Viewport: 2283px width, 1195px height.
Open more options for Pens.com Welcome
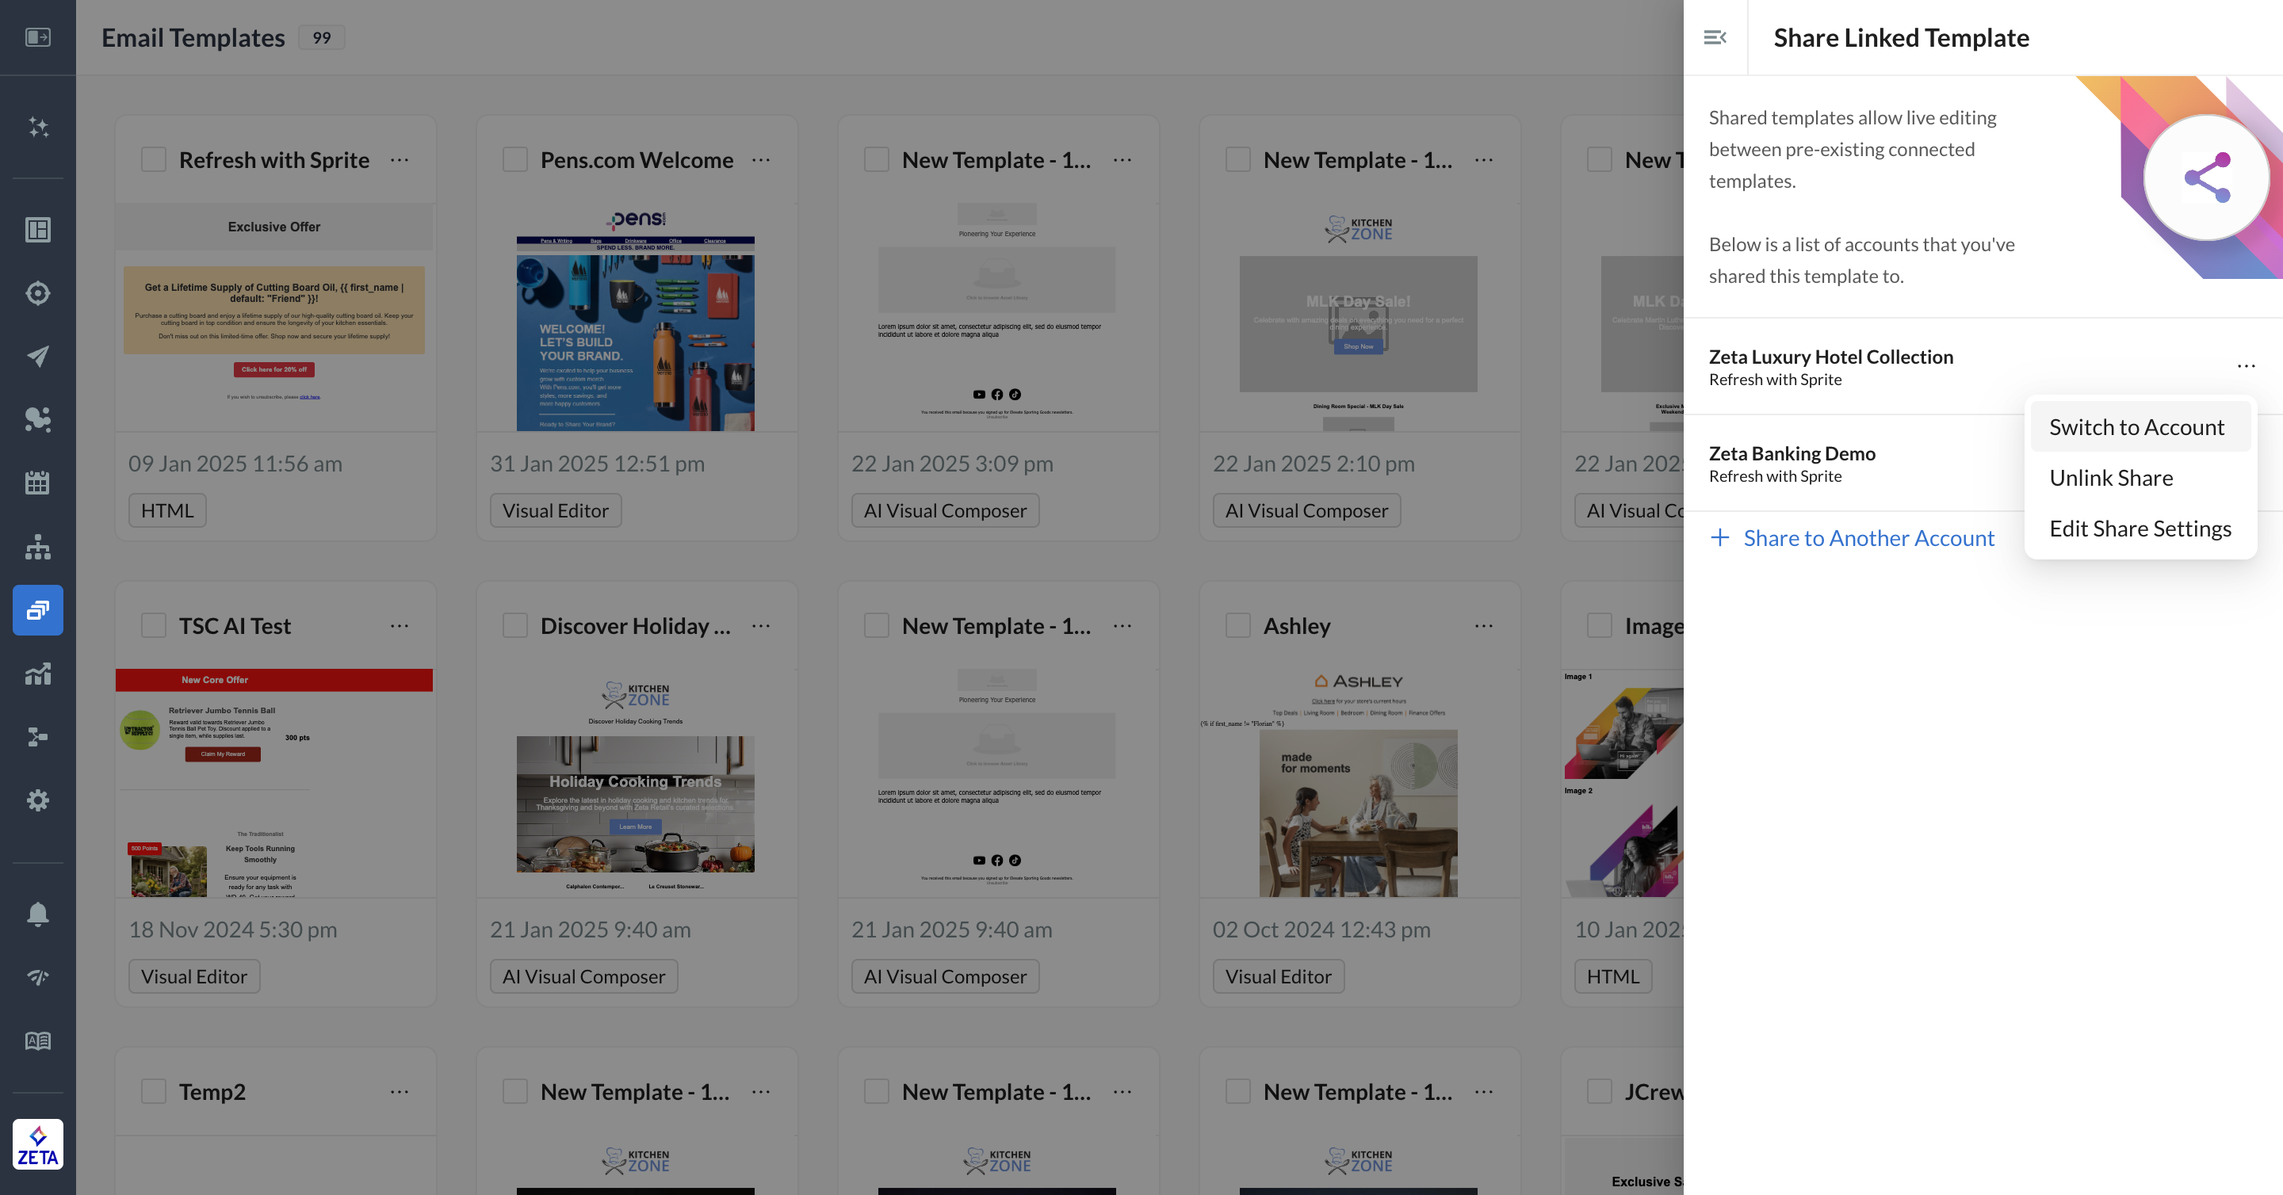coord(761,160)
